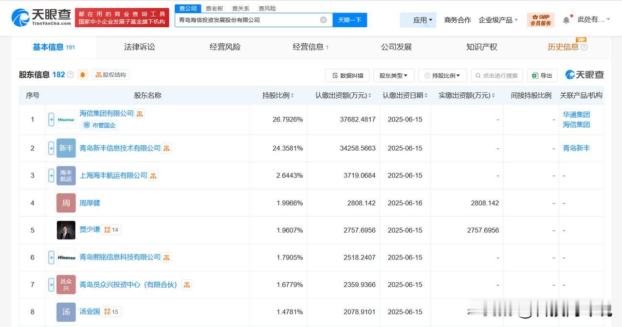The width and height of the screenshot is (622, 327).
Task: Open equity structure icon for 青岛员众兴投资中心
Action: (x=186, y=285)
